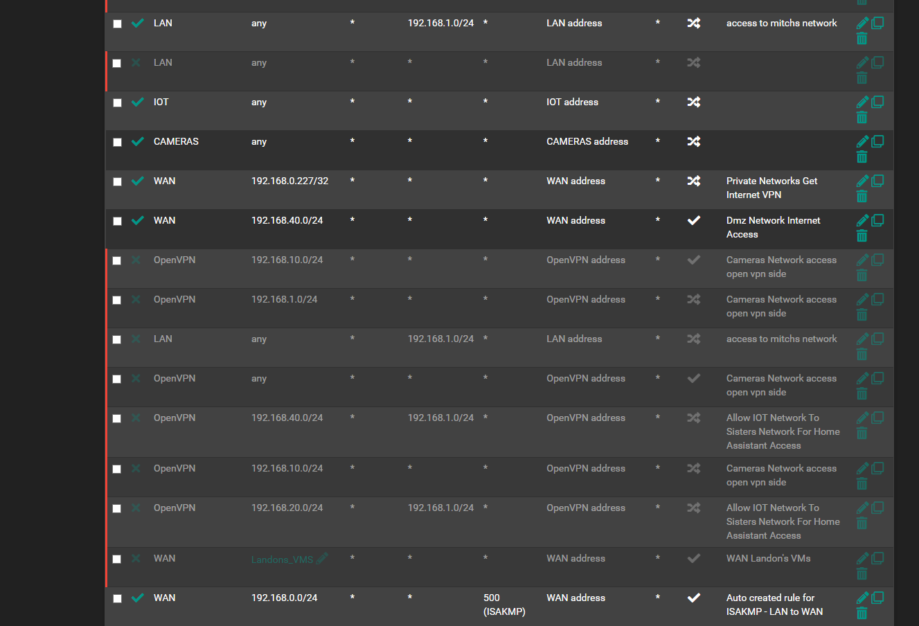Screen dimensions: 919x626
Task: Click "Auto created rule for ISAKMP" description
Action: point(774,605)
